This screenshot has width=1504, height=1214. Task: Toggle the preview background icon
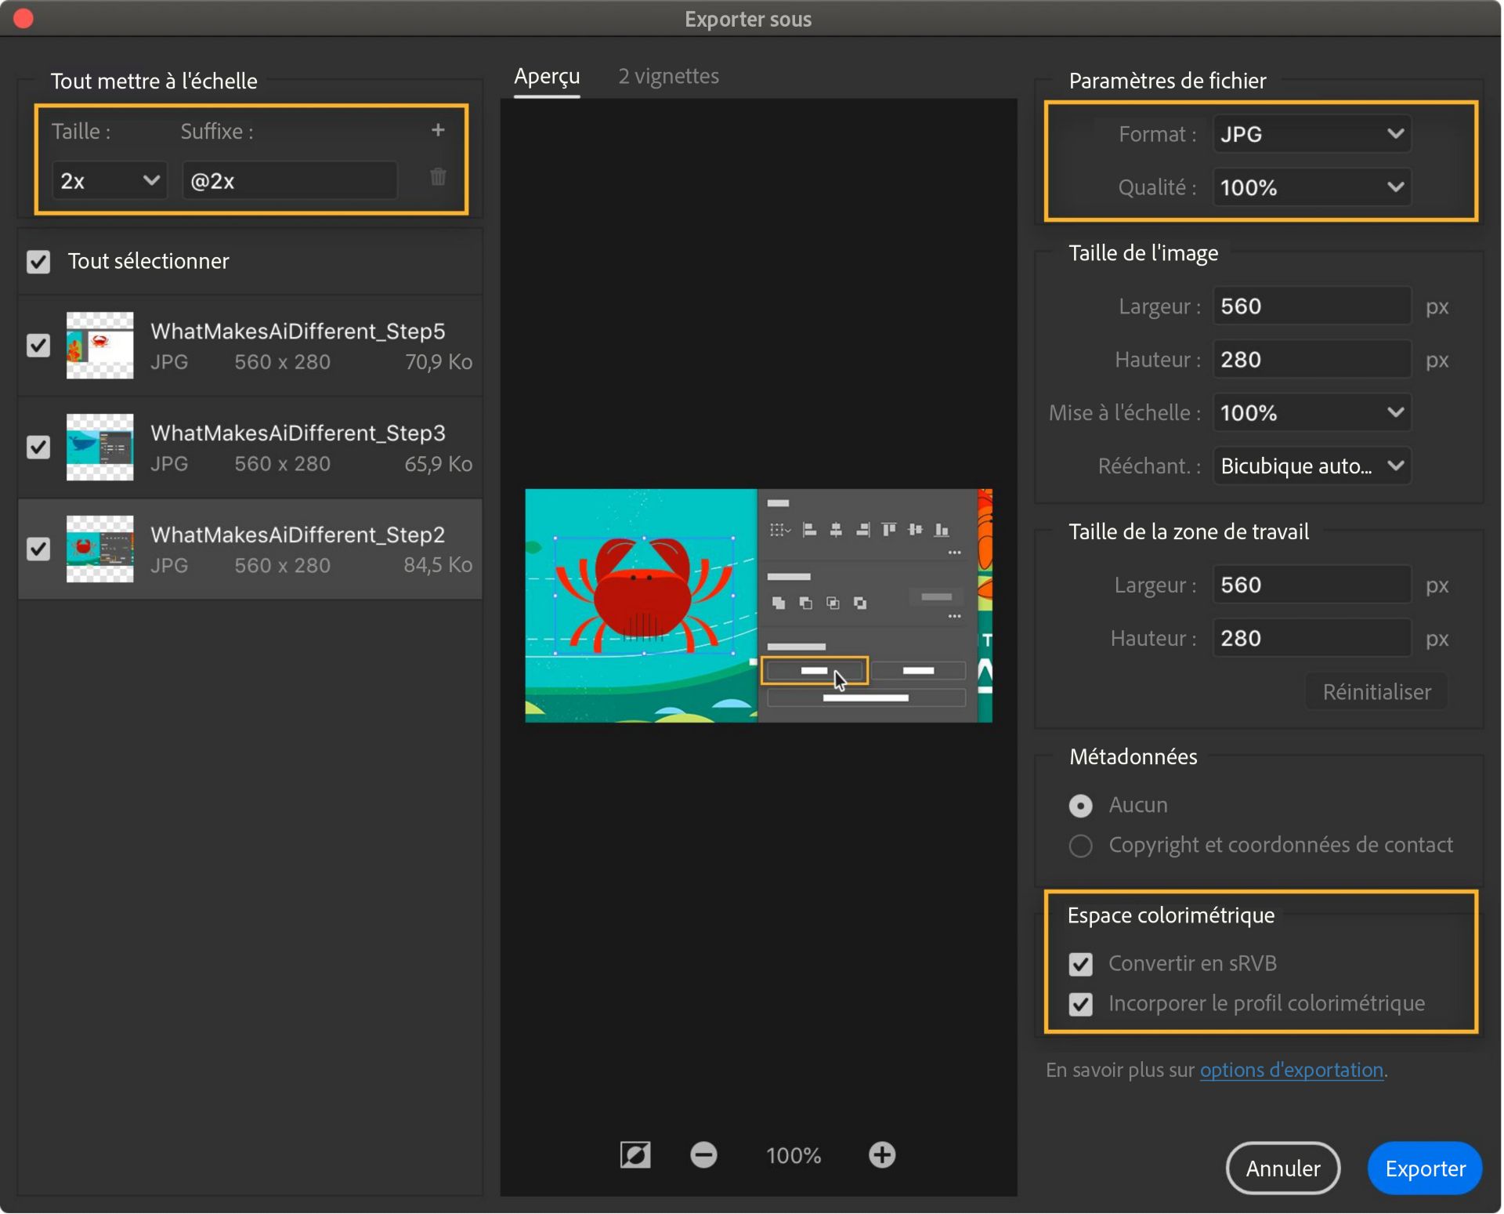tap(634, 1154)
